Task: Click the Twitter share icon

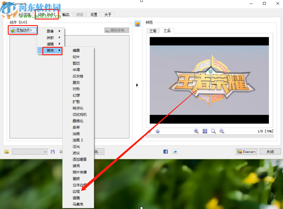Action: coord(175,152)
